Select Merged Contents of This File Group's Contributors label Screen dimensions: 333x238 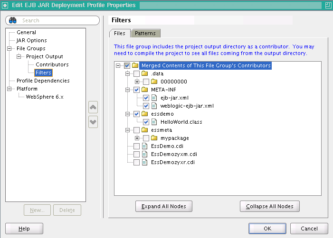(x=206, y=65)
